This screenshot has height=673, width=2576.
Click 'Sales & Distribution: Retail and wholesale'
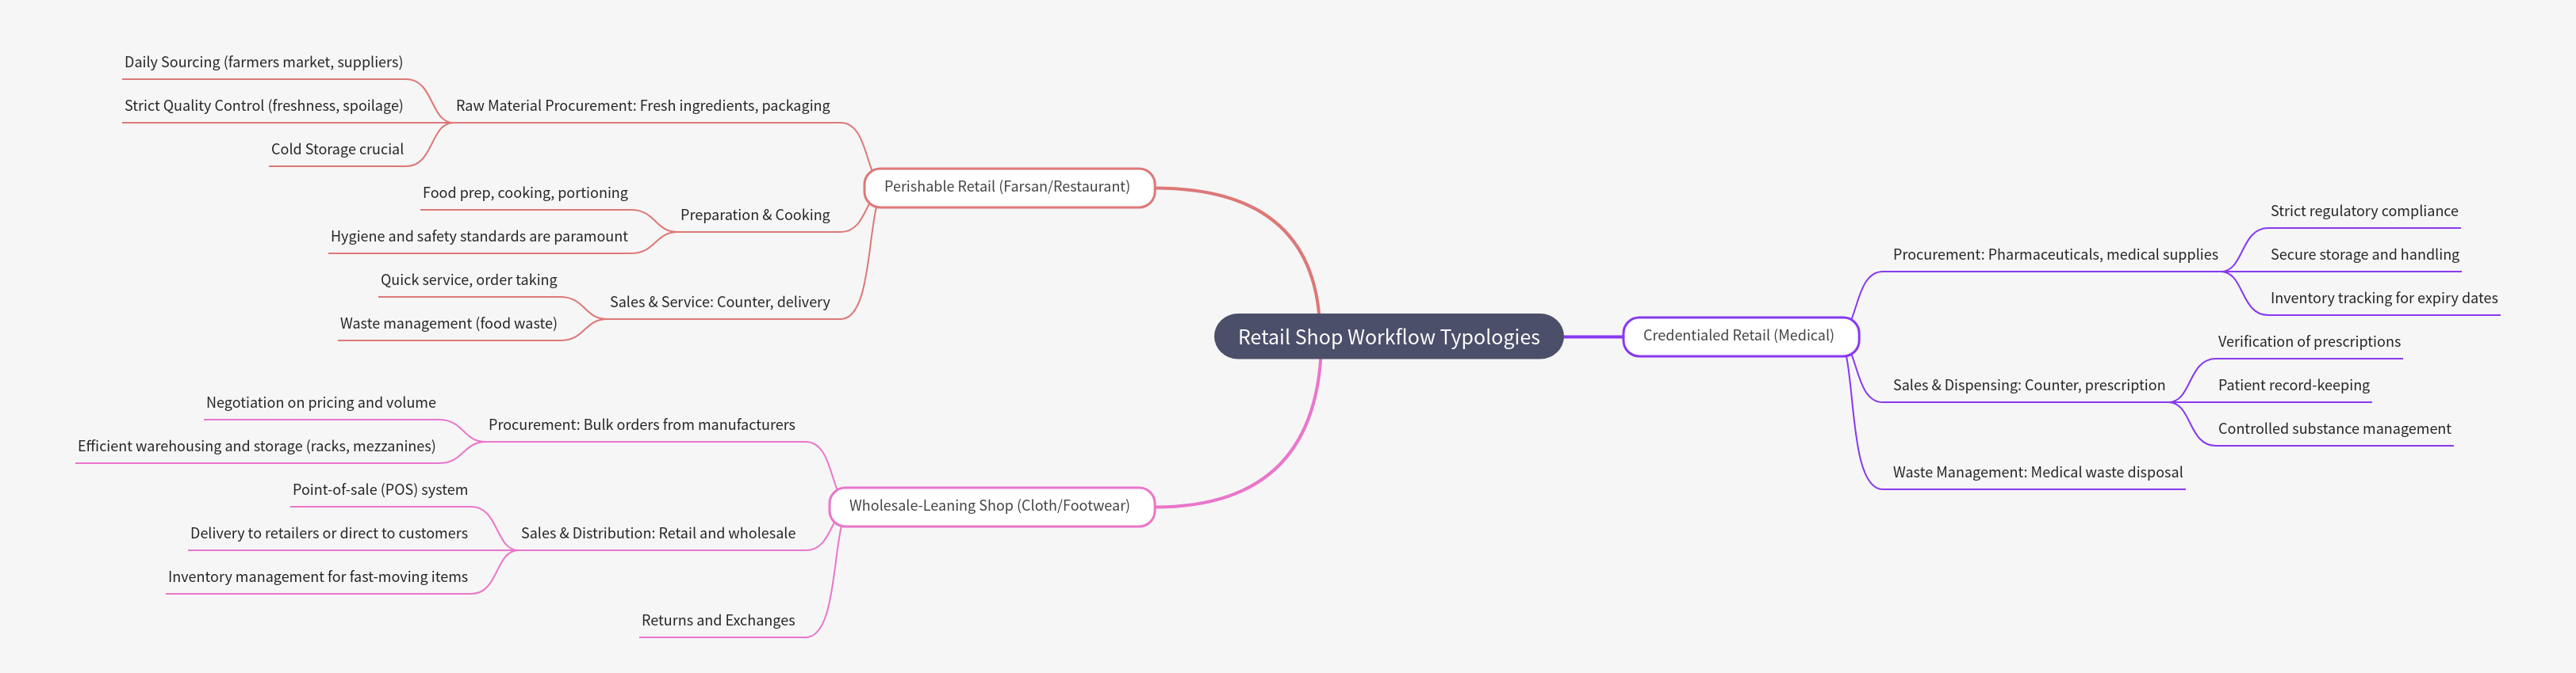(658, 533)
